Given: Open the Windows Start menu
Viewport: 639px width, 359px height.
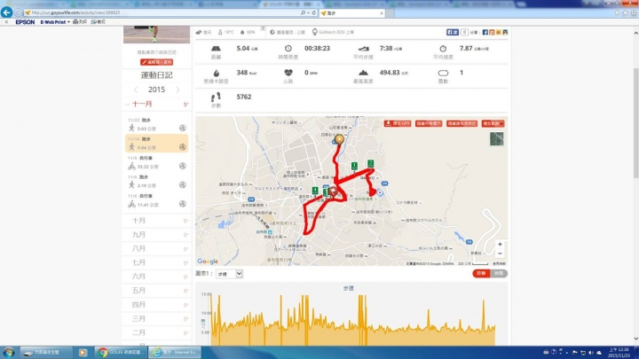Looking at the screenshot, I should pos(9,353).
